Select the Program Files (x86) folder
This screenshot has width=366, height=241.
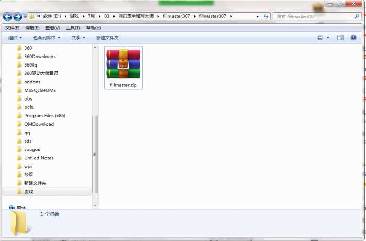tap(44, 116)
